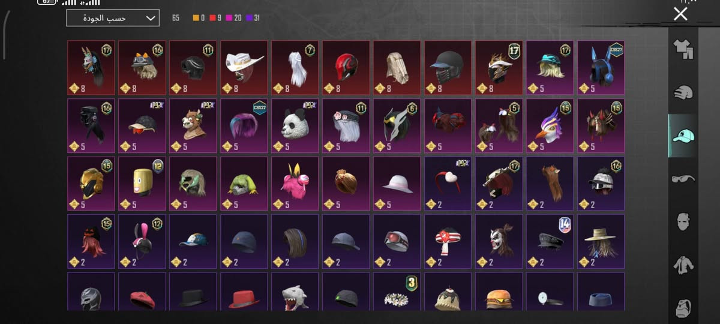This screenshot has height=324, width=720.
Task: Pick the red fedora hat item
Action: (244, 292)
